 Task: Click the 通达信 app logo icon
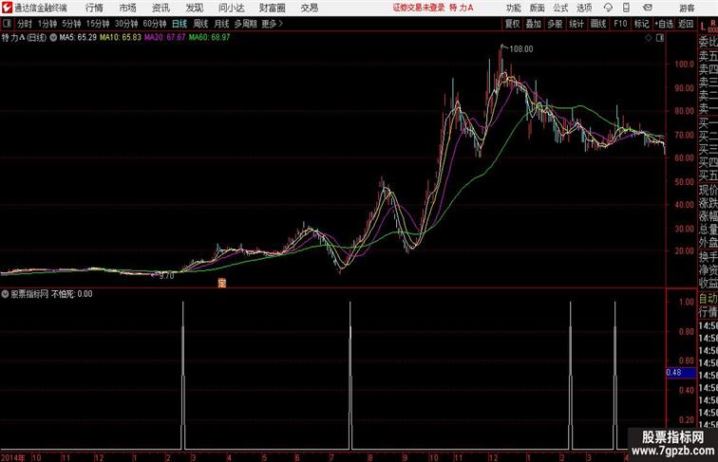coord(7,8)
